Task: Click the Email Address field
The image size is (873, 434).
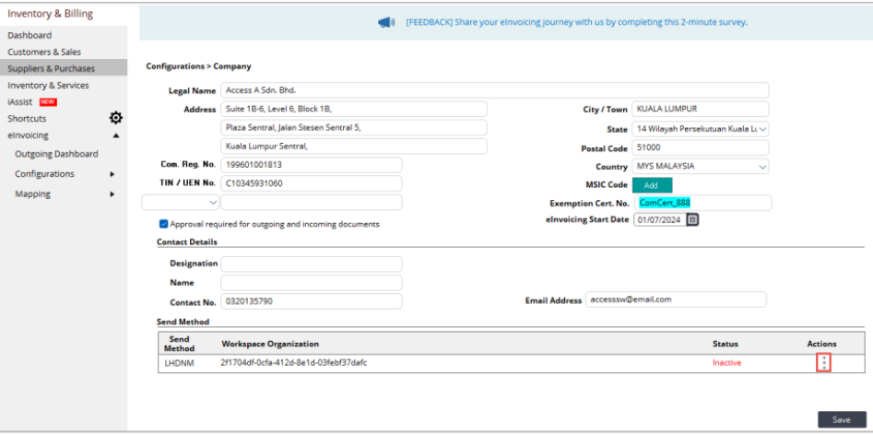Action: pyautogui.click(x=676, y=299)
